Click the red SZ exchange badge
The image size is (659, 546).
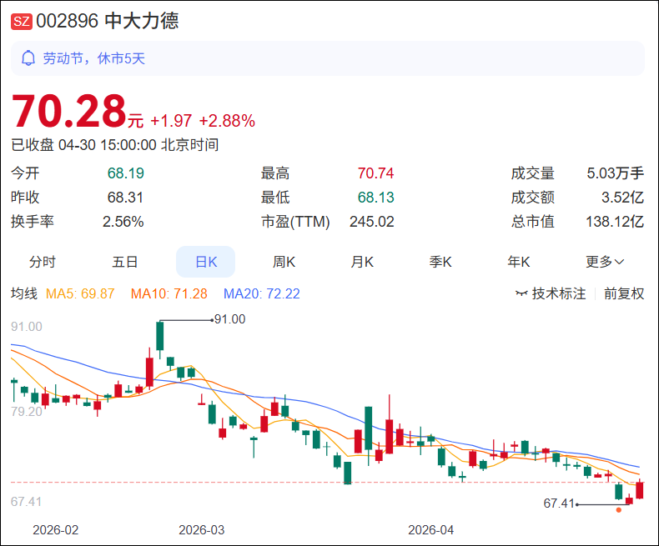[21, 22]
